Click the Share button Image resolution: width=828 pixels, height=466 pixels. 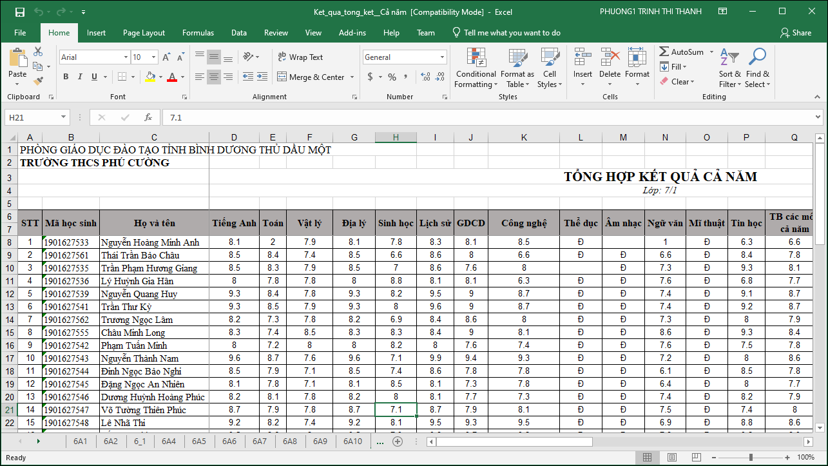(x=796, y=33)
